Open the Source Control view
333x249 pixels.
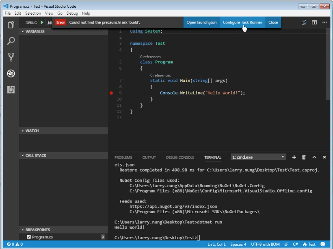point(11,57)
